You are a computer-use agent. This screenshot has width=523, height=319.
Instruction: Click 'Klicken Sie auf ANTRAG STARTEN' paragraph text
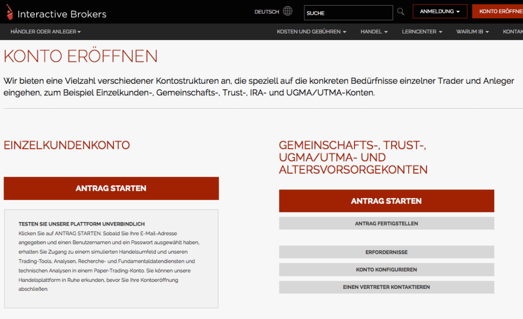pos(109,261)
